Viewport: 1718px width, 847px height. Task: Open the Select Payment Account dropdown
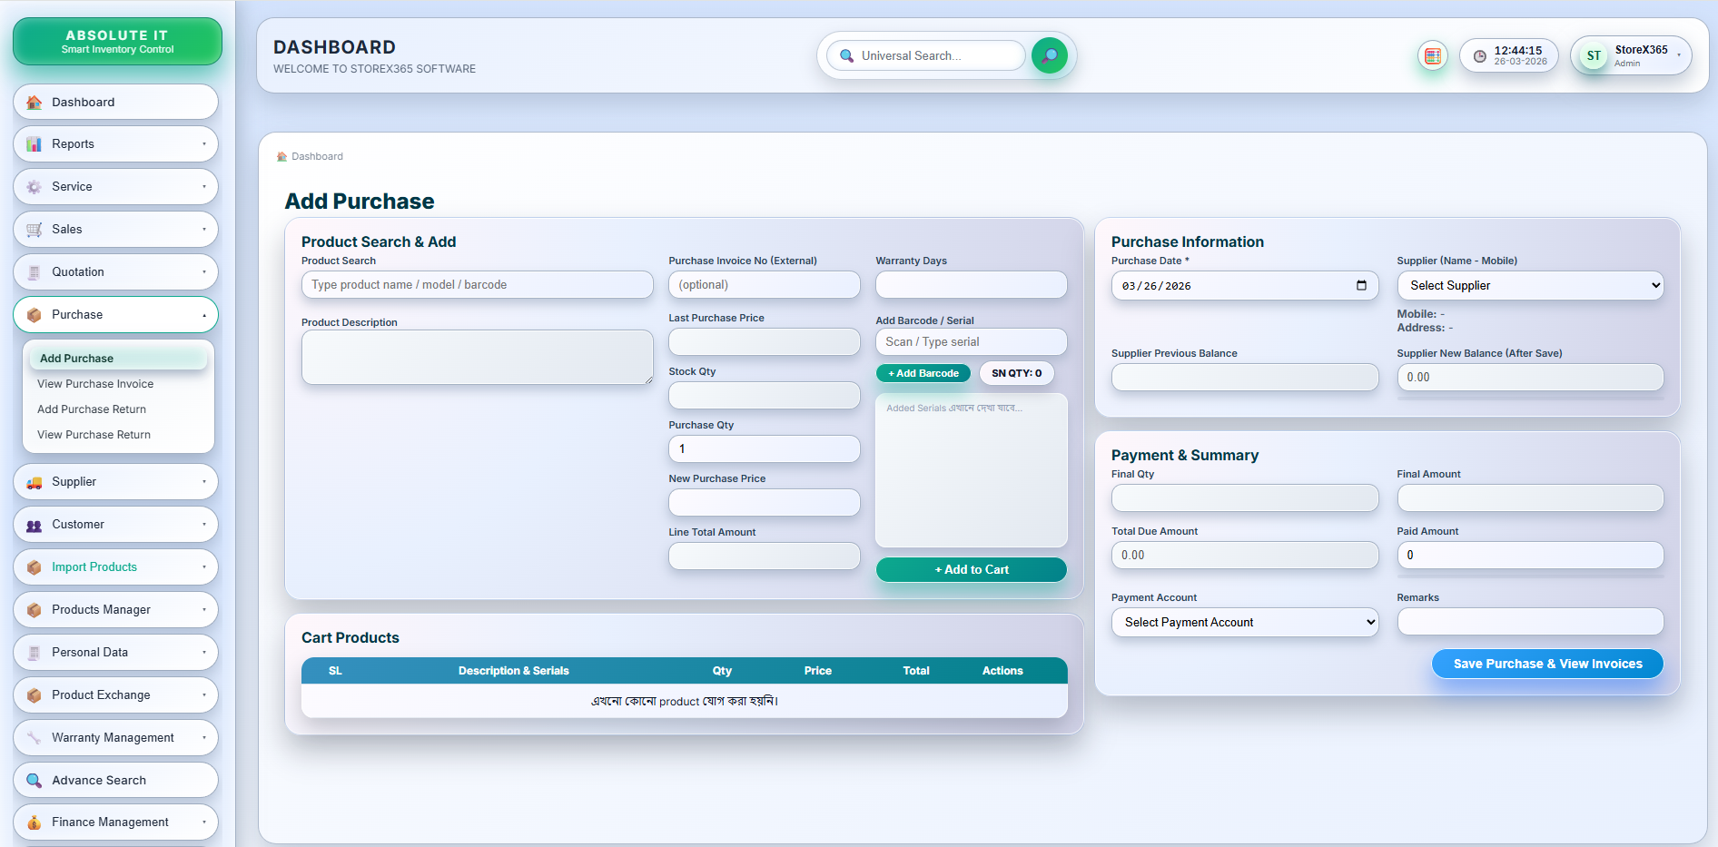point(1244,622)
